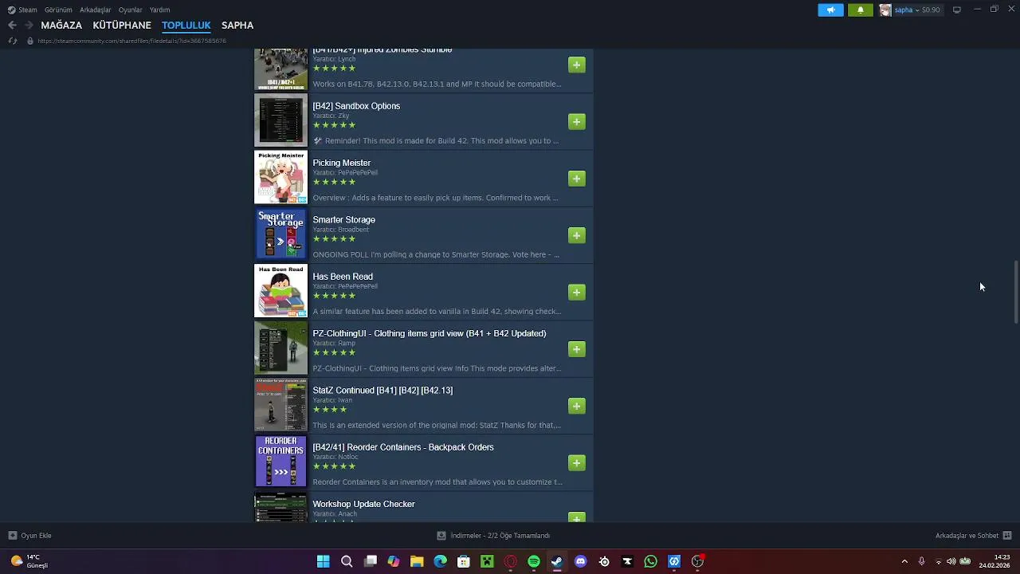Click the page URL address text
This screenshot has height=574, width=1020.
click(x=131, y=41)
